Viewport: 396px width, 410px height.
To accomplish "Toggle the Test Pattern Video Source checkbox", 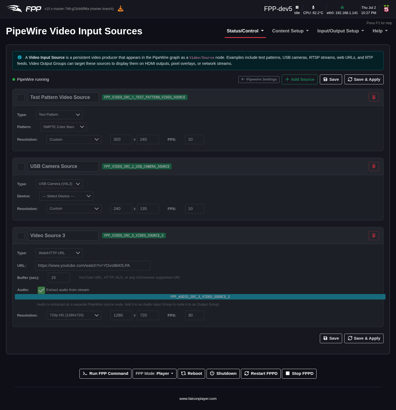I will [x=21, y=98].
